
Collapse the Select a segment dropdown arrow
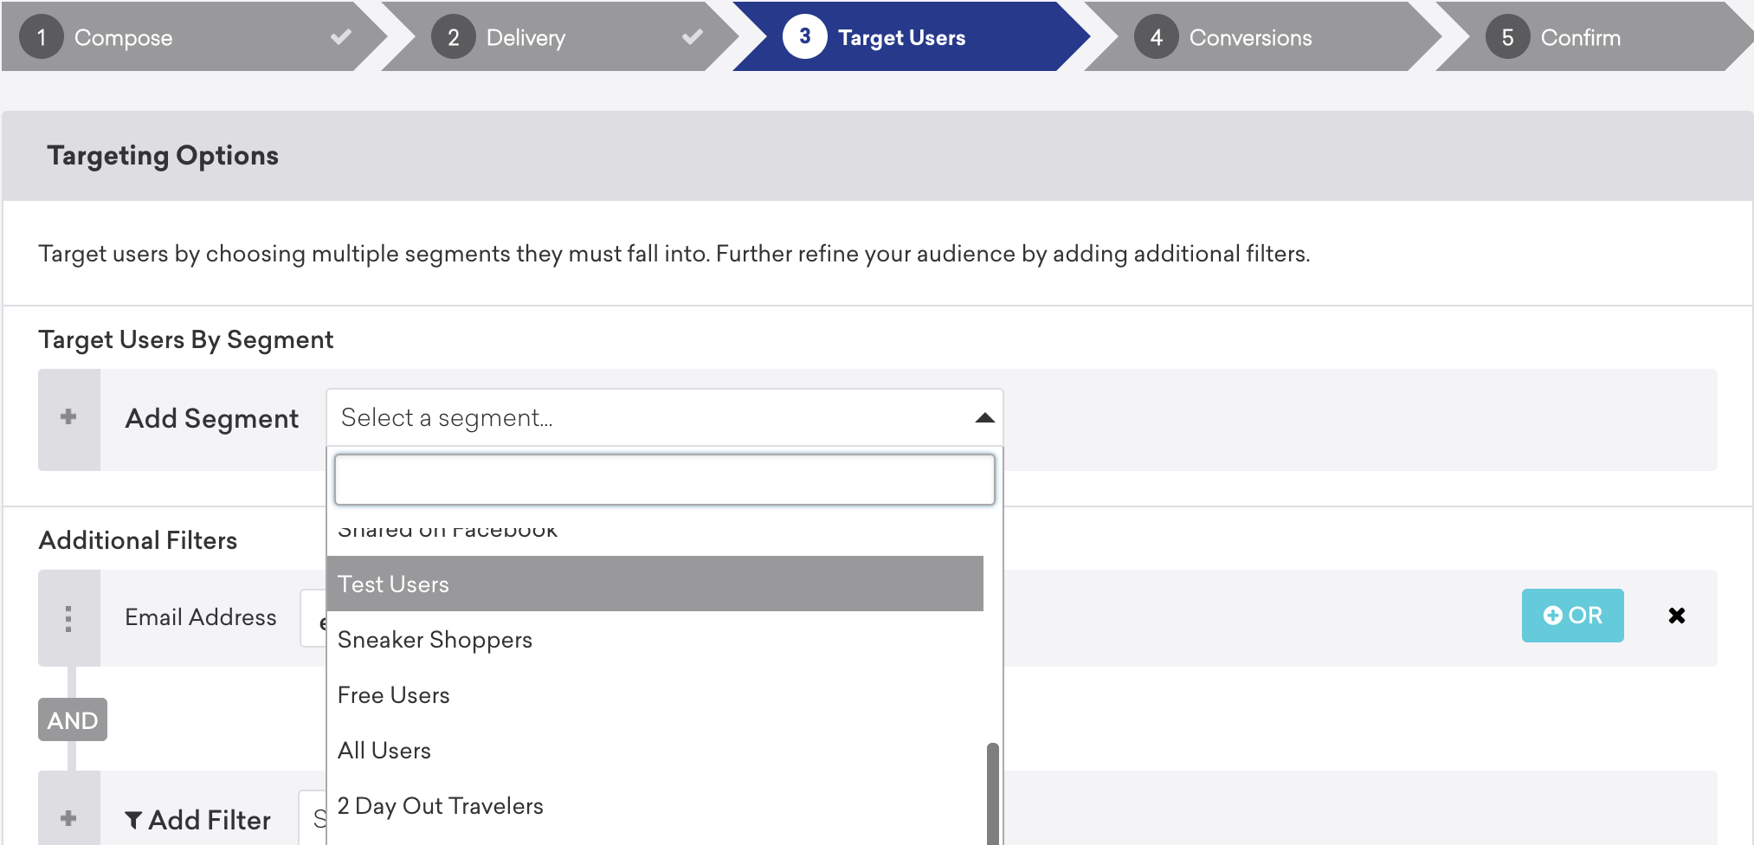(984, 418)
